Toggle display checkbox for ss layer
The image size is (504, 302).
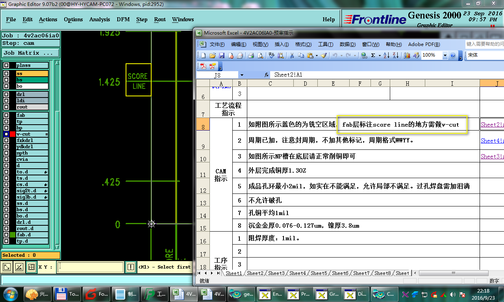coord(6,74)
